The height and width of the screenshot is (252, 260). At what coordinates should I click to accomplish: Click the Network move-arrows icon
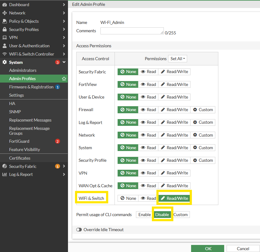[x=5, y=13]
